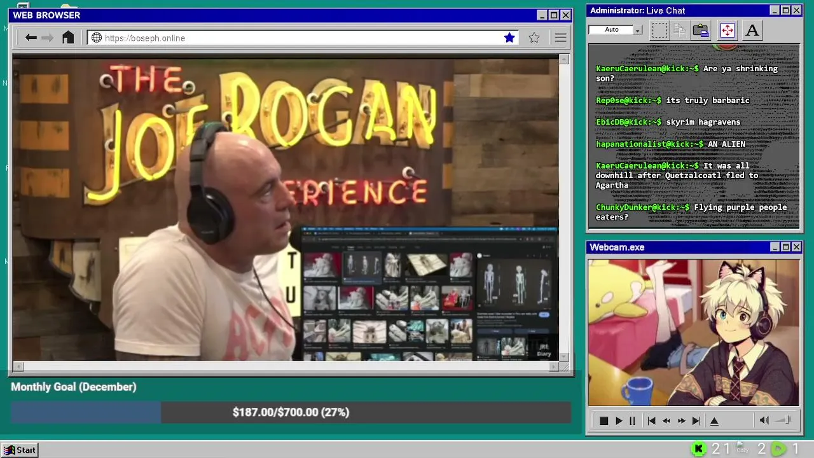This screenshot has width=814, height=458.
Task: Stop playback in Webcam.exe
Action: (604, 420)
